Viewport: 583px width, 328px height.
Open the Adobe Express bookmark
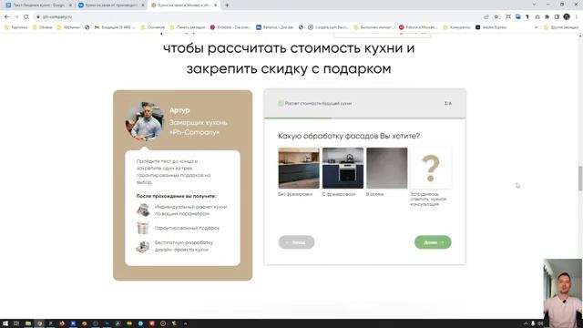pyautogui.click(x=491, y=27)
